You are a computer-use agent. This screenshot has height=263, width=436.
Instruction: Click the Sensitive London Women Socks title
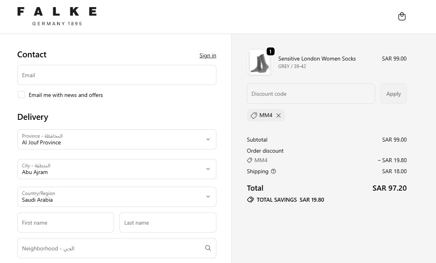[317, 59]
